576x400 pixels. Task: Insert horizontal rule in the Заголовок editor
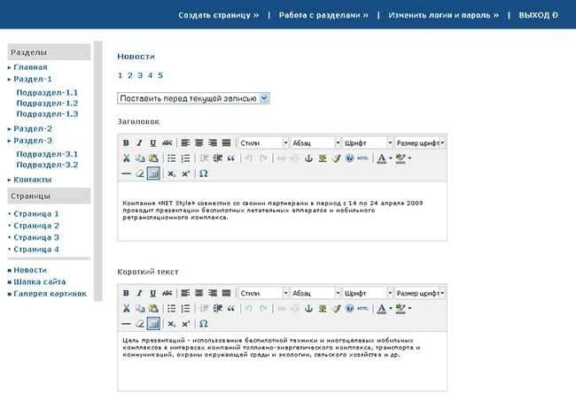126,173
